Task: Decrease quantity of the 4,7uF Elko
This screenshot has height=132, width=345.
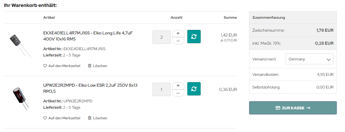Action: (x=178, y=41)
